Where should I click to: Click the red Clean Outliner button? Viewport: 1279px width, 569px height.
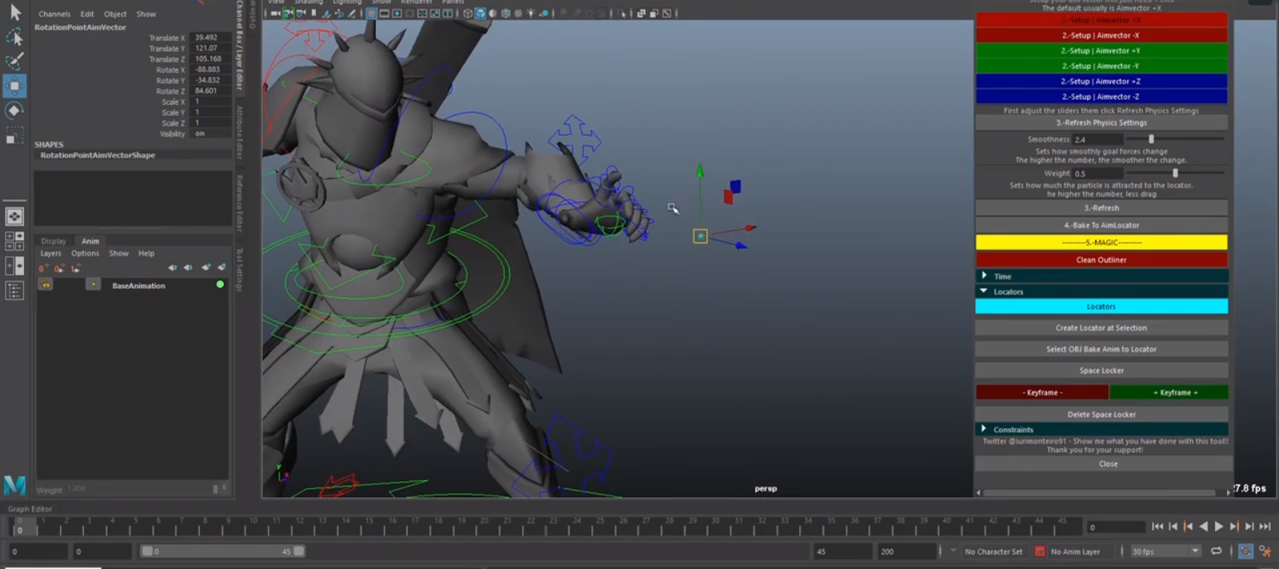click(x=1101, y=260)
